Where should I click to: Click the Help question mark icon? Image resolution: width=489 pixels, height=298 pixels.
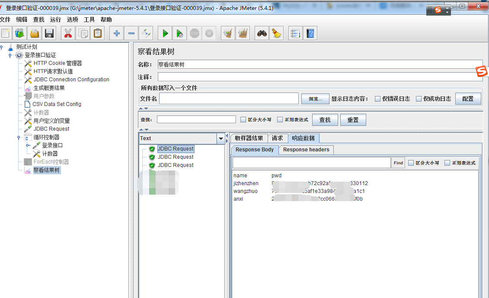click(x=310, y=33)
